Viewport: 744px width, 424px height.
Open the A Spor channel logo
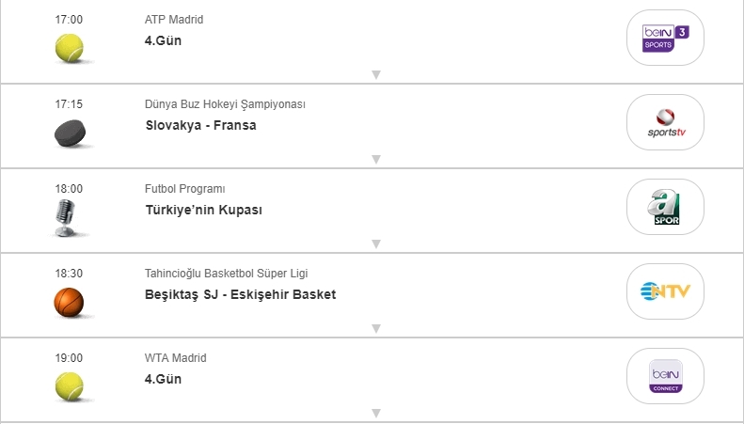(x=665, y=207)
